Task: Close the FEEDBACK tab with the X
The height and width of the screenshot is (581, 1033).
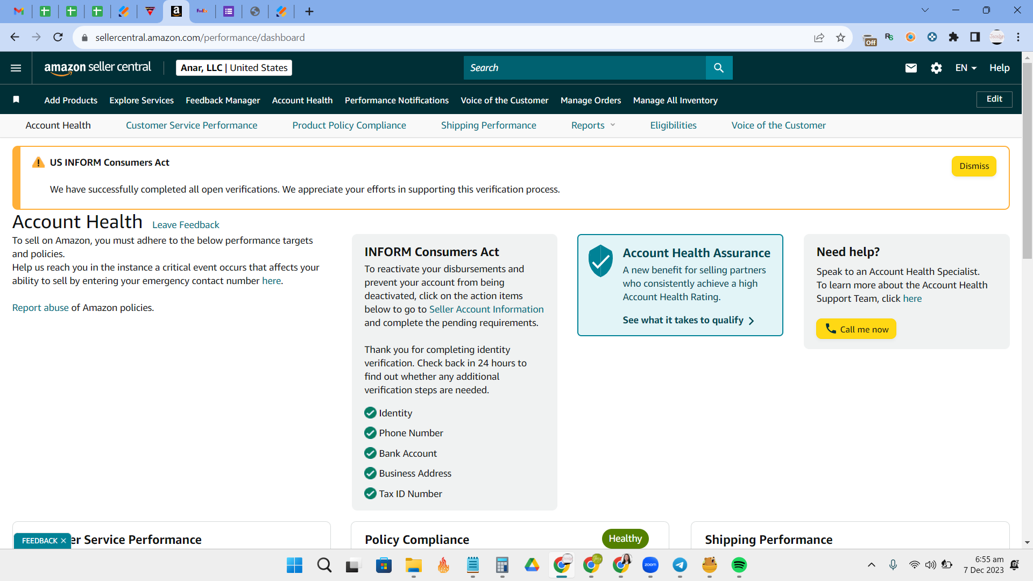Action: tap(63, 541)
